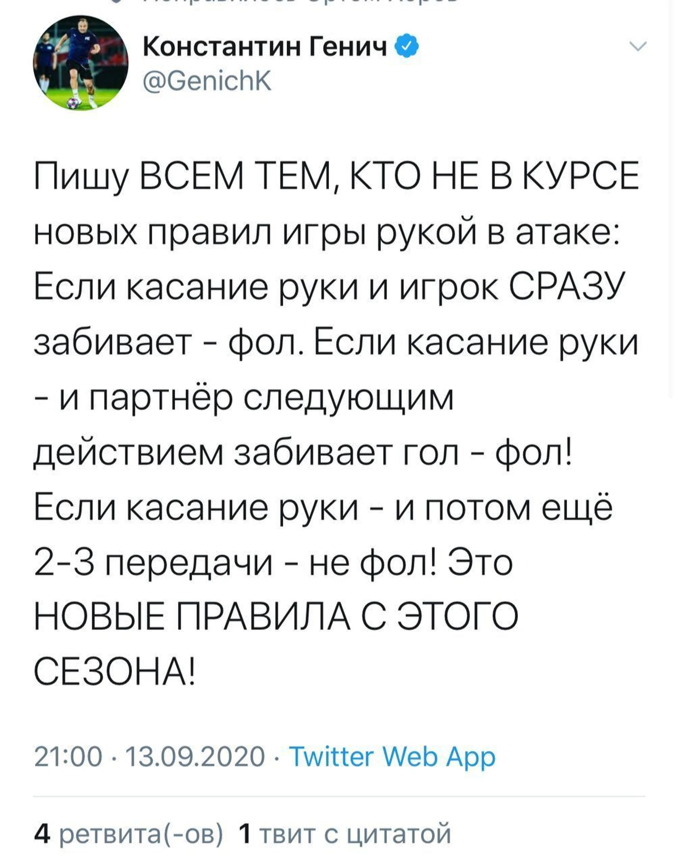Click the retweet count number 4

[x=42, y=834]
